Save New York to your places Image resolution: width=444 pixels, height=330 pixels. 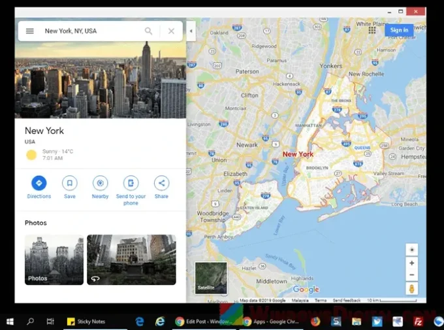coord(69,184)
